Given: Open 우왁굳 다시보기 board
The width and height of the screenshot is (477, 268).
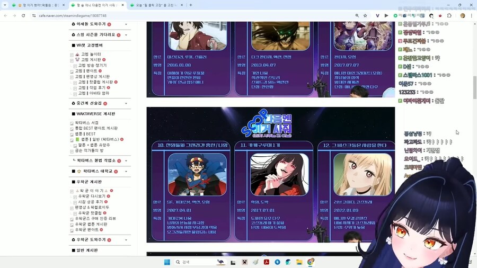Looking at the screenshot, I should click(92, 196).
